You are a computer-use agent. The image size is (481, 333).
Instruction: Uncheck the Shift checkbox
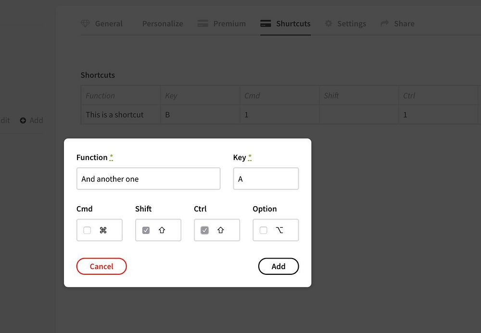coord(146,230)
